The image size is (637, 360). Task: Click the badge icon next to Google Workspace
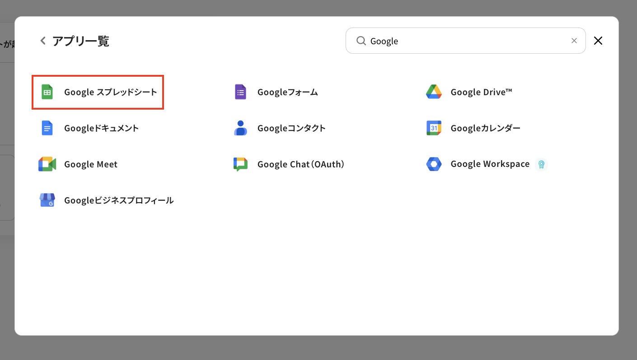point(541,165)
